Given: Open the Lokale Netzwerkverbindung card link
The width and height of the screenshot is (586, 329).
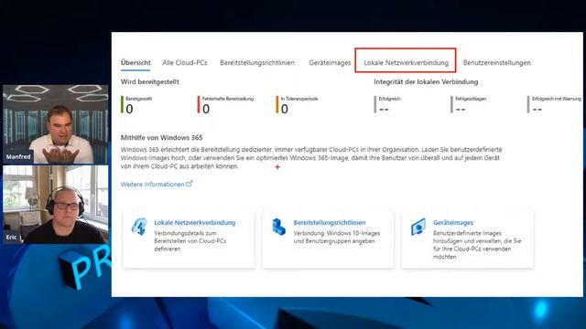Looking at the screenshot, I should [195, 223].
